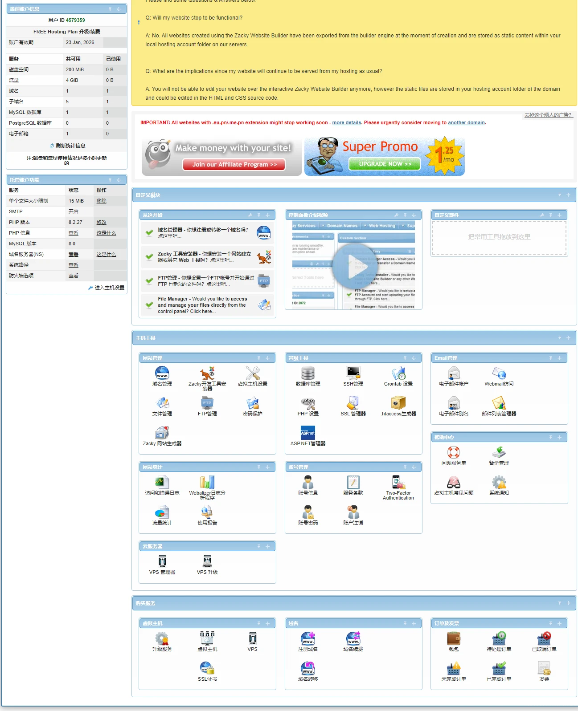Open the SSL证书 icon
This screenshot has height=711, width=578.
[207, 669]
